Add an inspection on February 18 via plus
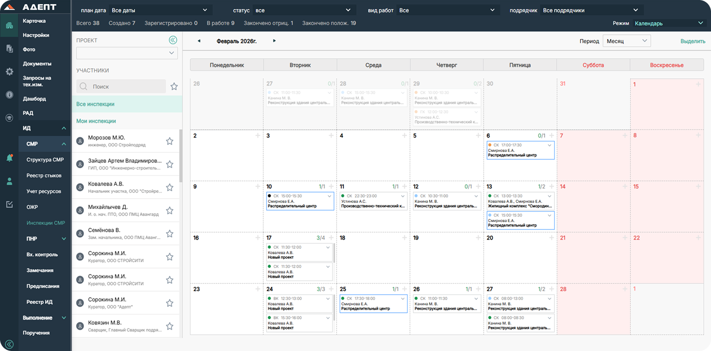Viewport: 711px width, 351px height. [x=404, y=238]
